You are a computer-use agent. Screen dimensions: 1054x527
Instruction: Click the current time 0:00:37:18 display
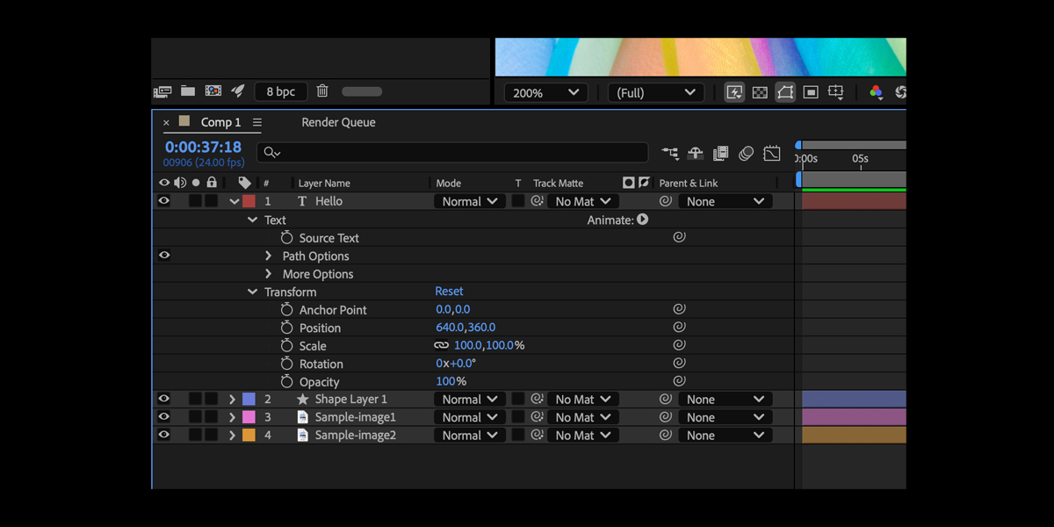coord(203,147)
